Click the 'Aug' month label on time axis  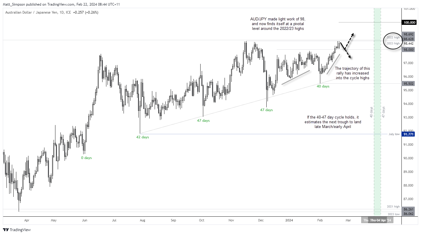(143, 220)
